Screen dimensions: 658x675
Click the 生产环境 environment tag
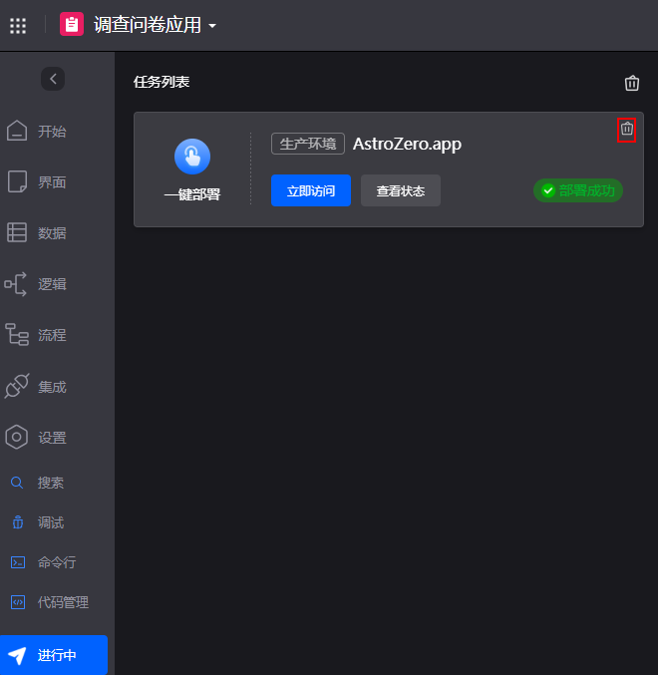[308, 144]
